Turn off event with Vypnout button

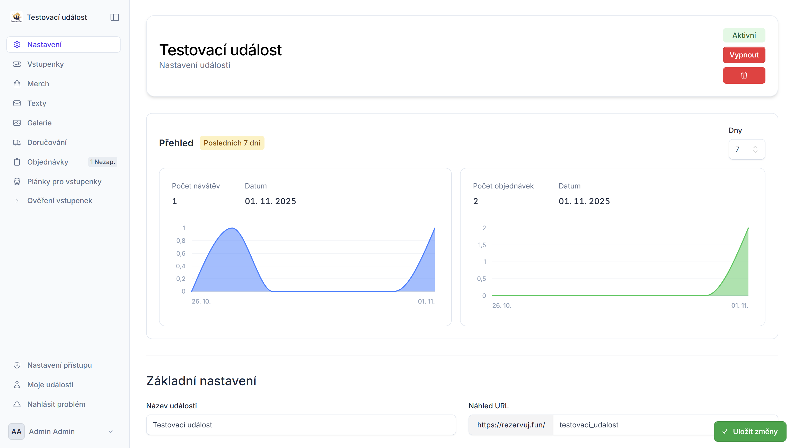click(x=744, y=55)
